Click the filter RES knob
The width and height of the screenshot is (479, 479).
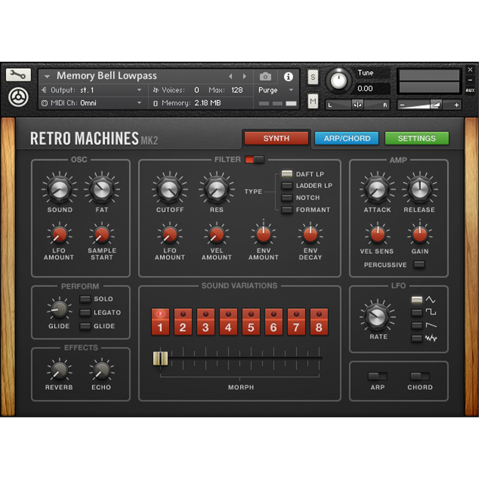(x=217, y=189)
